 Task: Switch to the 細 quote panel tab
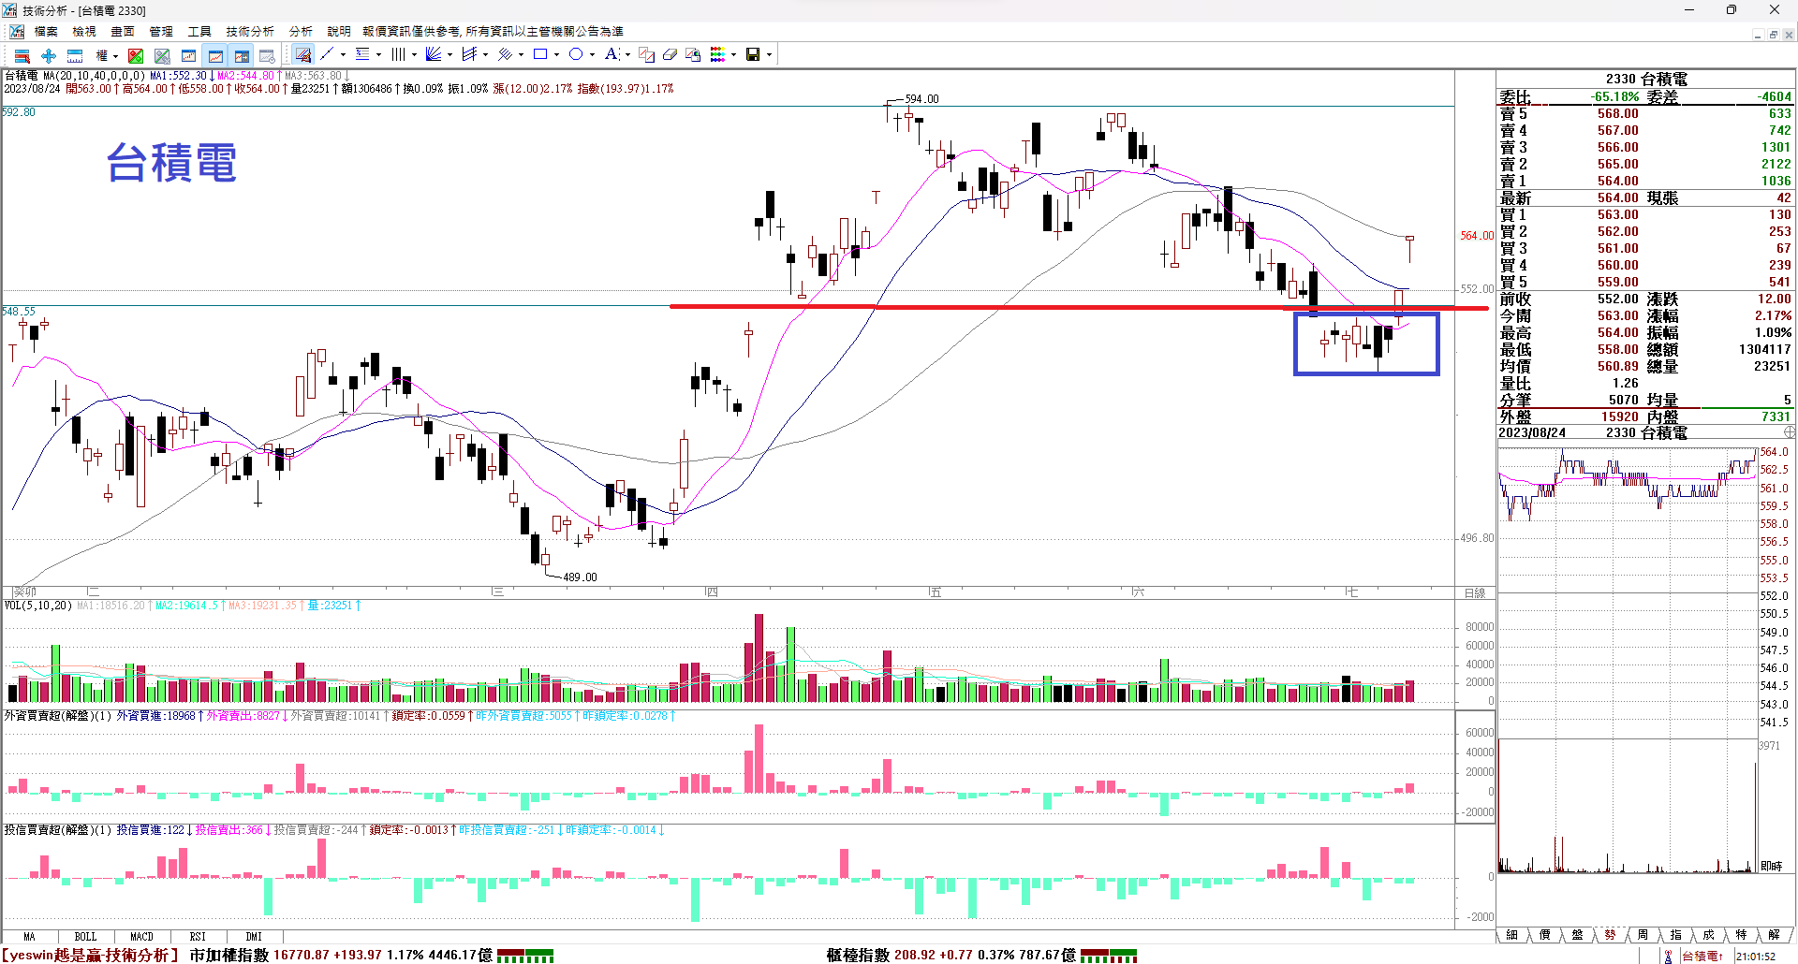(x=1511, y=935)
